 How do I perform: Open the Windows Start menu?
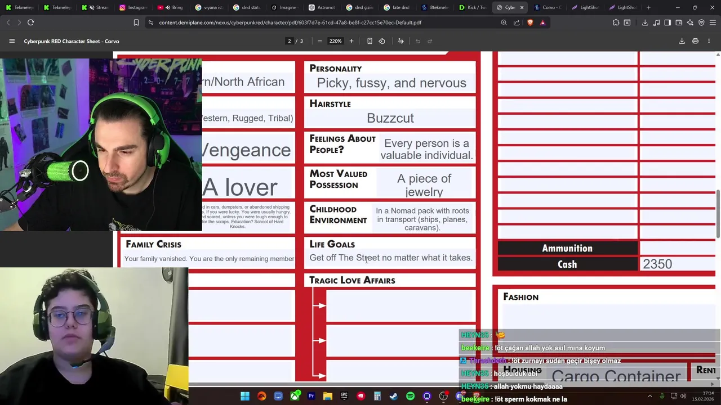pos(245,396)
